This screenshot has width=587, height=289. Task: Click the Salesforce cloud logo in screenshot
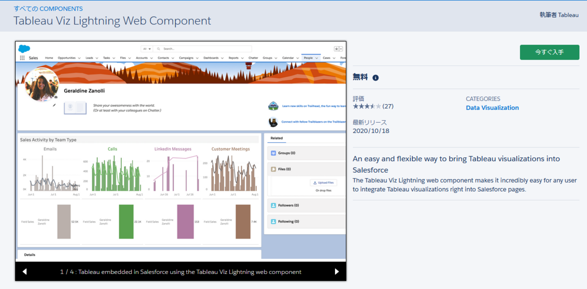pos(24,48)
